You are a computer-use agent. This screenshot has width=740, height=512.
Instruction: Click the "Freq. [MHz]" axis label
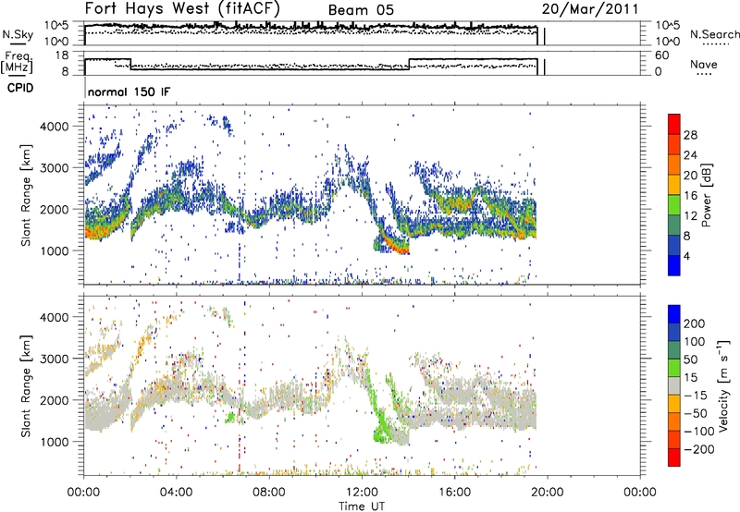point(17,63)
